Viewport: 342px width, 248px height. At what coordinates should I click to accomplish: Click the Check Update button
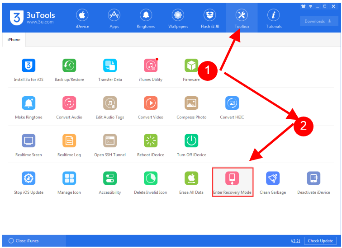click(320, 241)
